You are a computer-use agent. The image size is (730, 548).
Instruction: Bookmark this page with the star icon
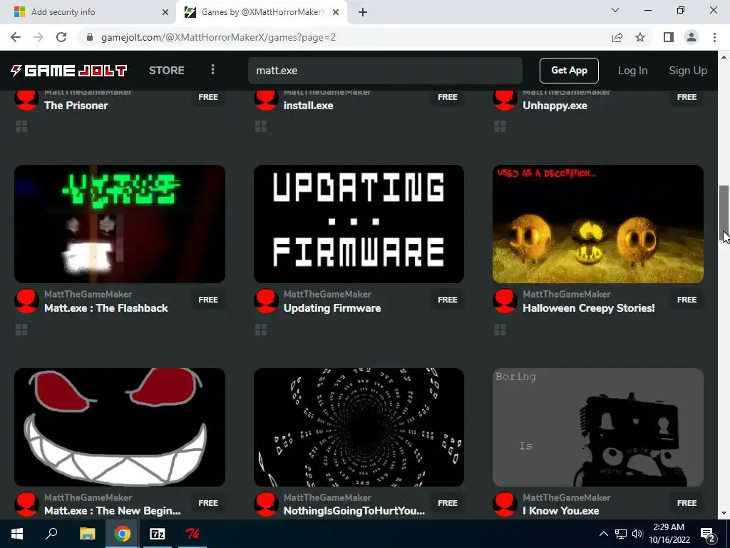640,37
